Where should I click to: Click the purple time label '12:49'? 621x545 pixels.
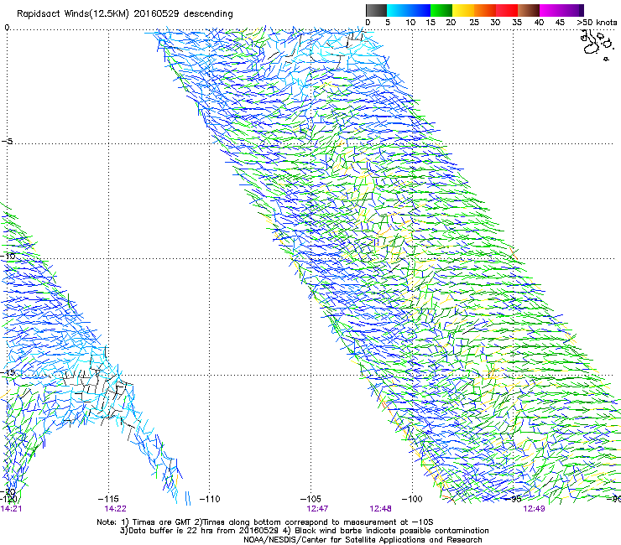[534, 509]
